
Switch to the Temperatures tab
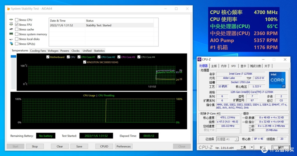click(20, 50)
